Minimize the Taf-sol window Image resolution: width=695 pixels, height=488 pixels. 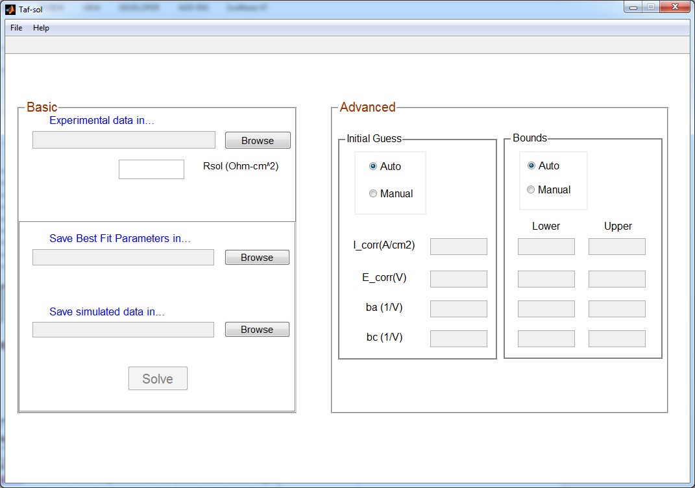(x=633, y=8)
